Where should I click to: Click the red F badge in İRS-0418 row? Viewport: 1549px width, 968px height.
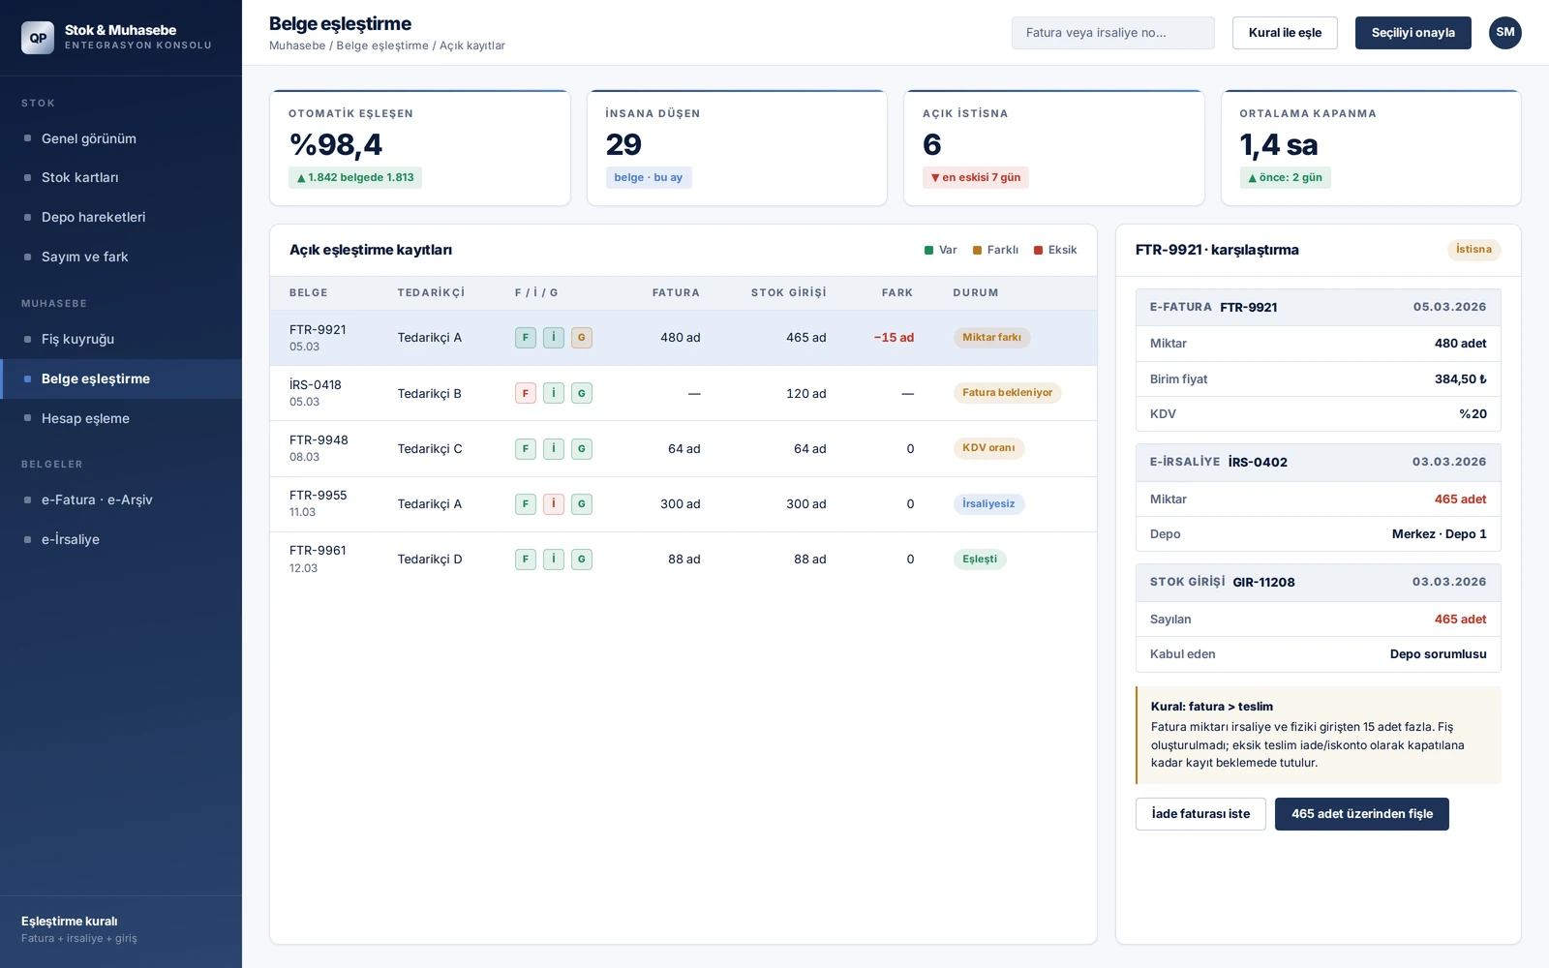526,393
